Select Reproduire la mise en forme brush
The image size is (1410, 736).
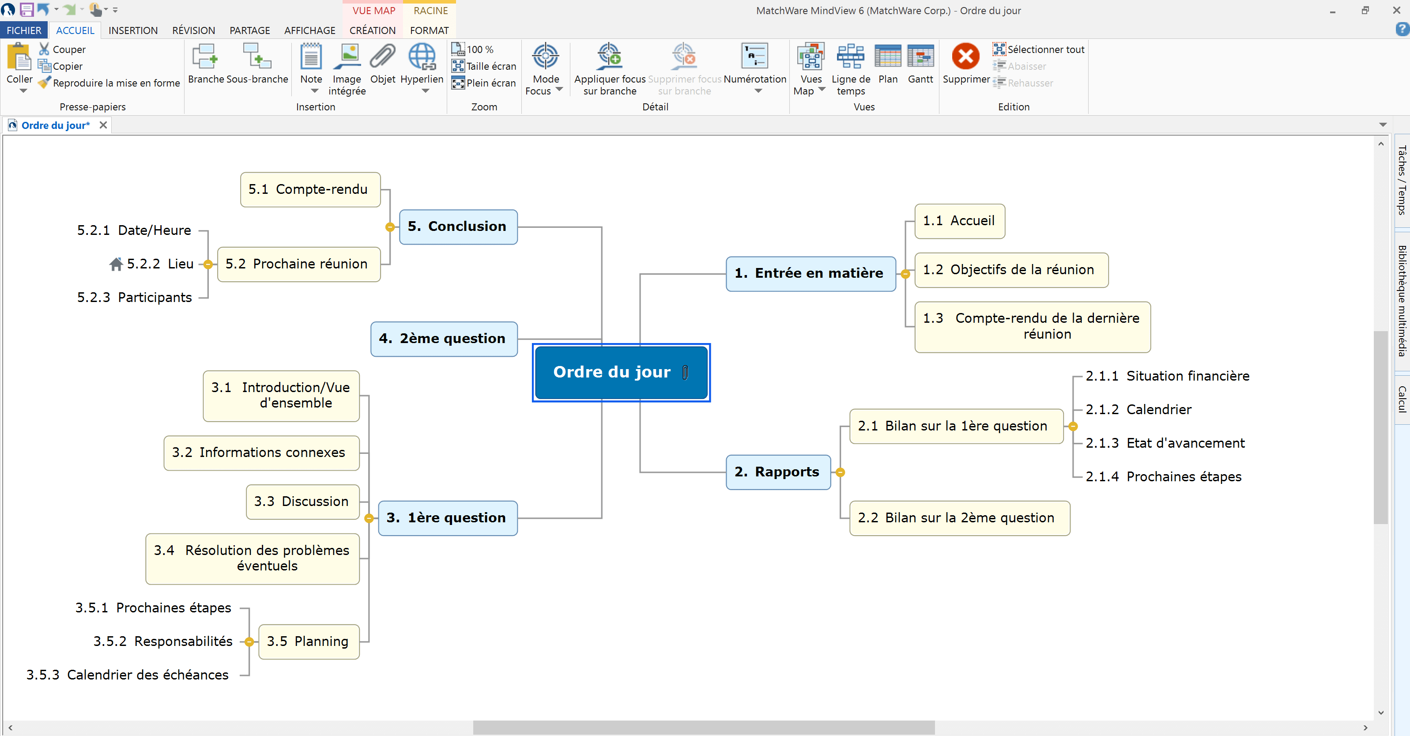[x=44, y=83]
